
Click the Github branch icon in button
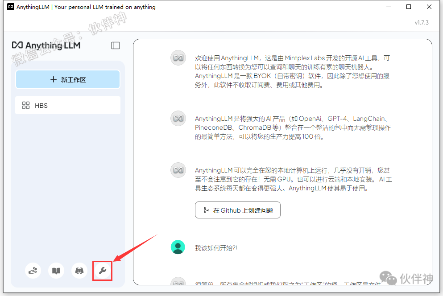click(x=206, y=210)
